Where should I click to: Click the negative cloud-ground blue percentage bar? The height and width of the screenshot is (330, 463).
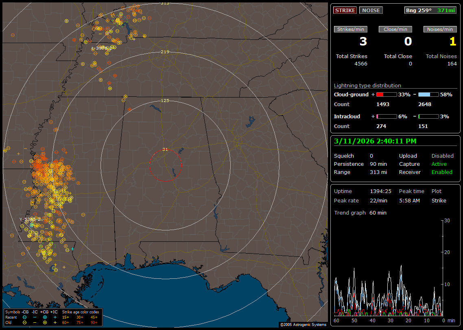click(x=428, y=94)
